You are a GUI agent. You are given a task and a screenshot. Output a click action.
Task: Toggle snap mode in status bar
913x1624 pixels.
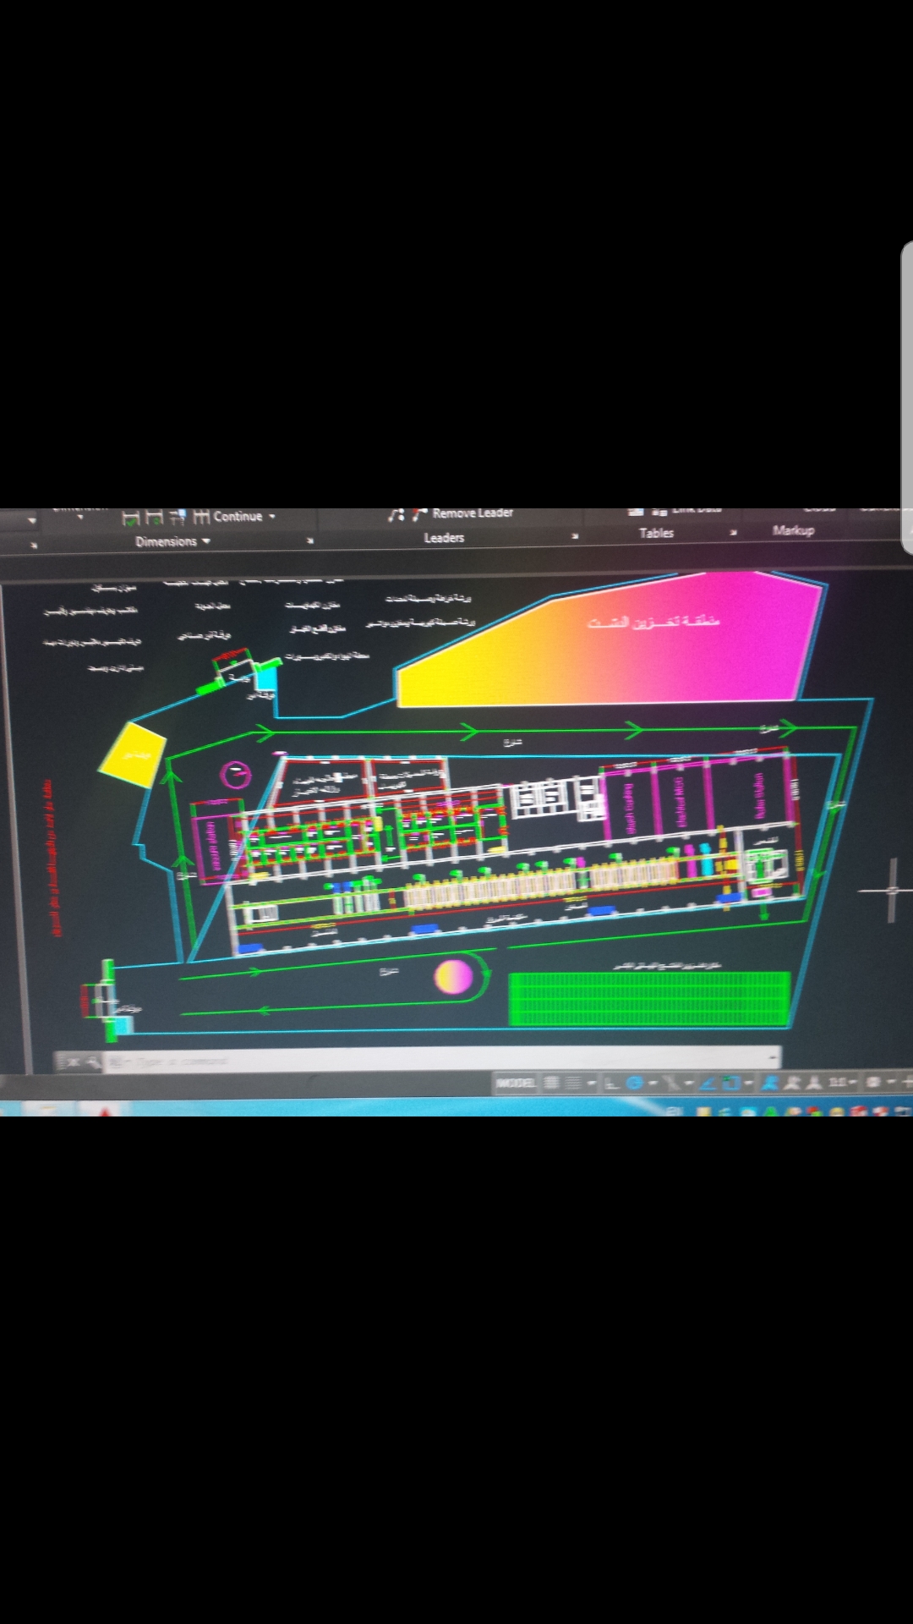click(573, 1083)
